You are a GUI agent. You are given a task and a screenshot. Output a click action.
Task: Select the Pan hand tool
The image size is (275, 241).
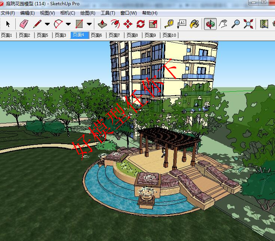(223, 24)
